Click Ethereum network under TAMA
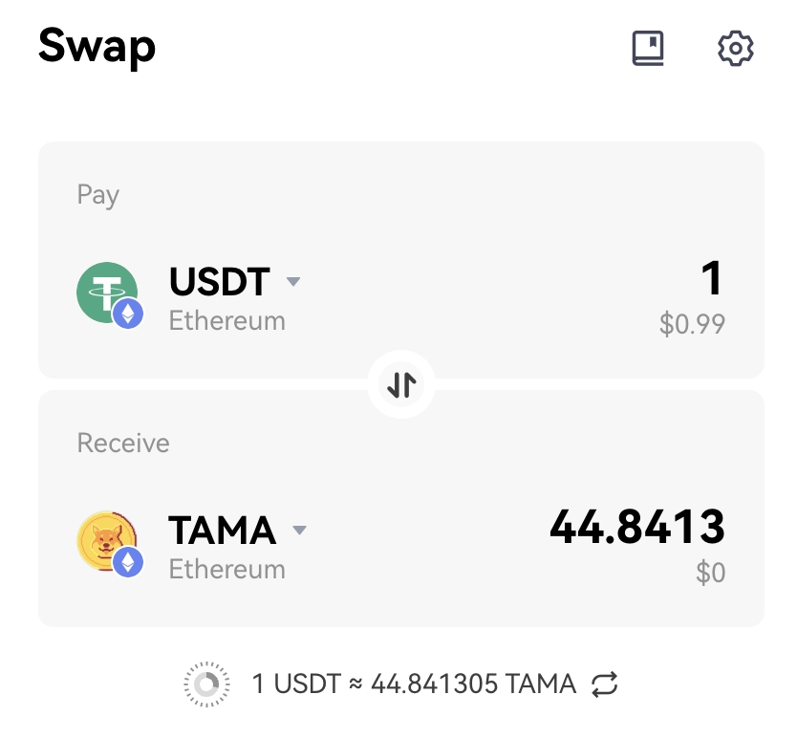 tap(226, 569)
